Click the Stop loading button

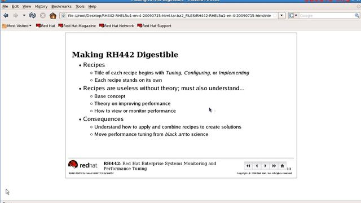43,15
